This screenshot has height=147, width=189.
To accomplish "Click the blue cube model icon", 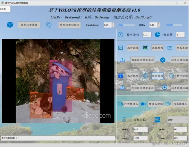I will (10, 25).
